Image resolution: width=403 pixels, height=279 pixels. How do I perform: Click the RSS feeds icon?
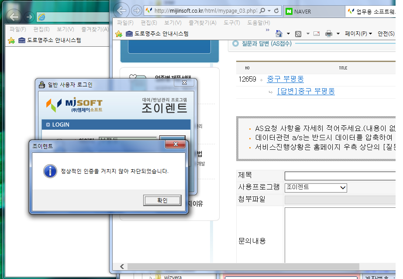point(298,34)
